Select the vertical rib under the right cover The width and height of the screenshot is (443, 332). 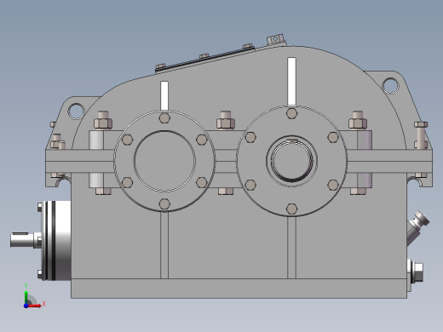click(x=291, y=248)
